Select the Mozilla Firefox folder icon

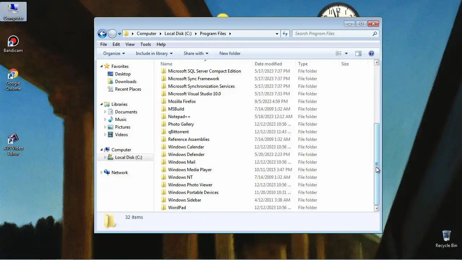pyautogui.click(x=164, y=101)
